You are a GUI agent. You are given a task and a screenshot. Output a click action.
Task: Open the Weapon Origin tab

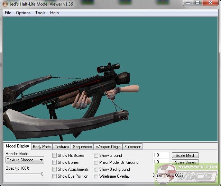tap(108, 147)
